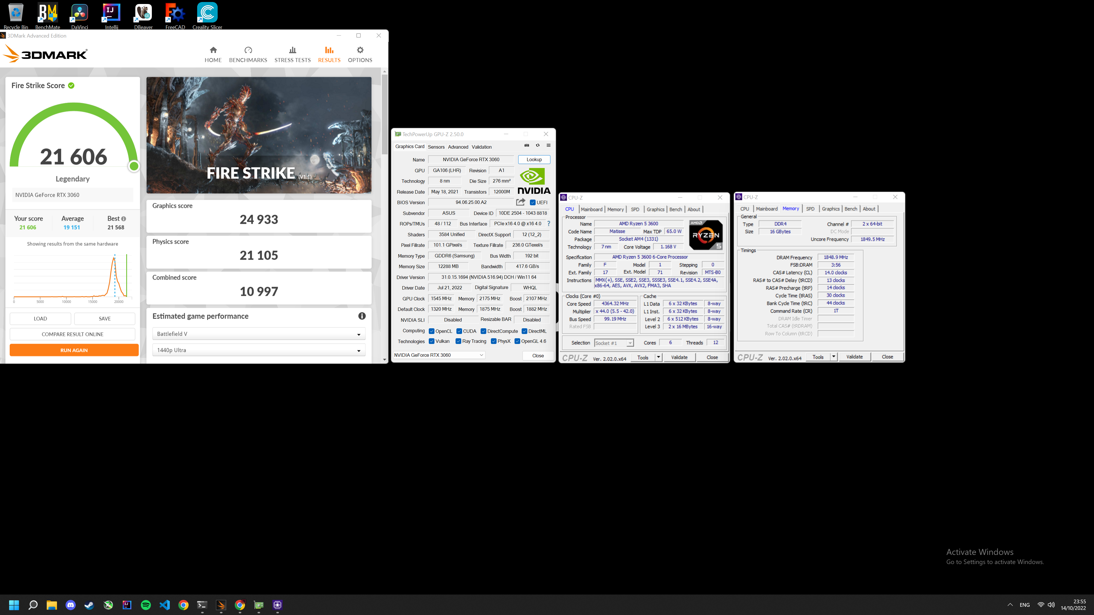The width and height of the screenshot is (1094, 615).
Task: Open the 1440p Ultra resolution dropdown
Action: click(259, 350)
